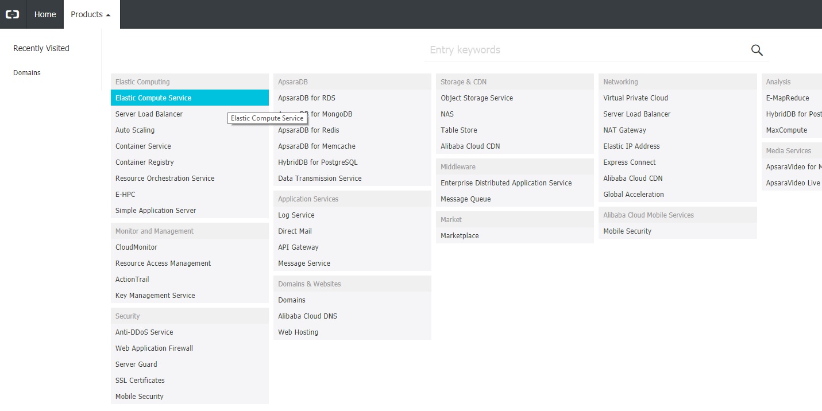Click the Middleware category header

[x=515, y=166]
